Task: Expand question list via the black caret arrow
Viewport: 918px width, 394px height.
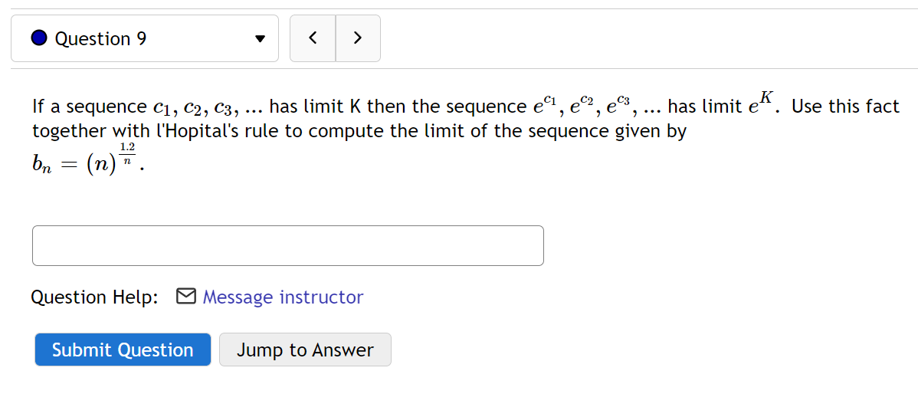Action: 260,39
